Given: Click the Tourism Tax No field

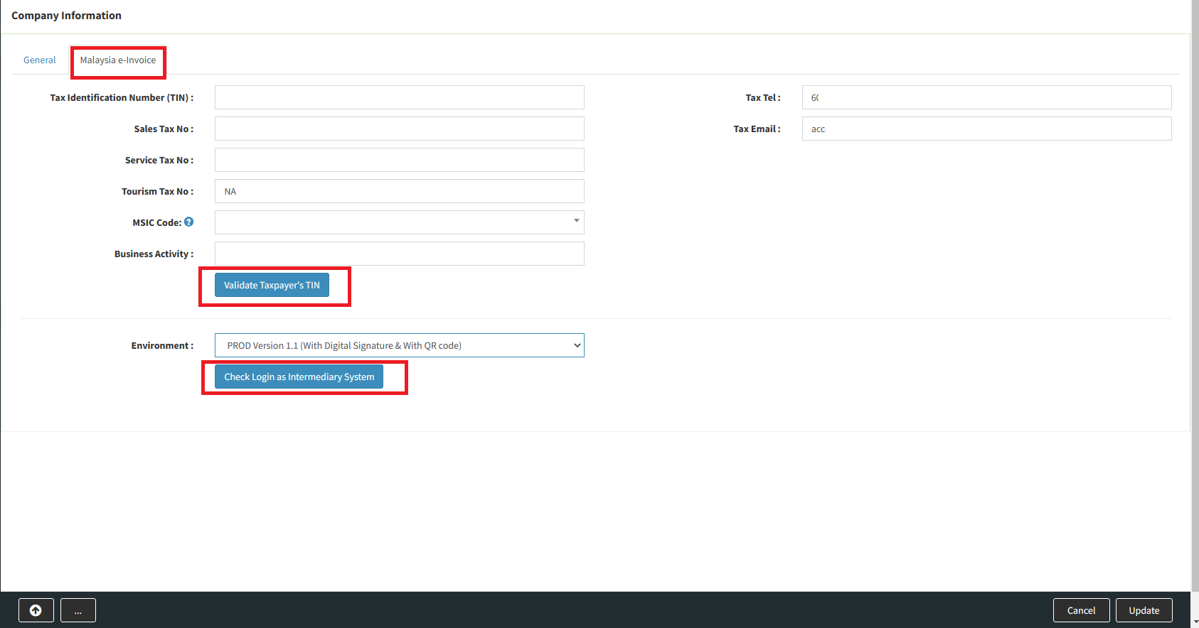Looking at the screenshot, I should click(x=399, y=191).
